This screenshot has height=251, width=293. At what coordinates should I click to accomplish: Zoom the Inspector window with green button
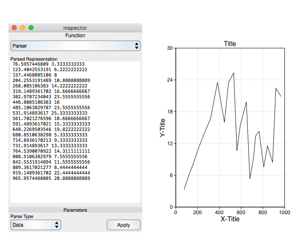tap(31, 28)
